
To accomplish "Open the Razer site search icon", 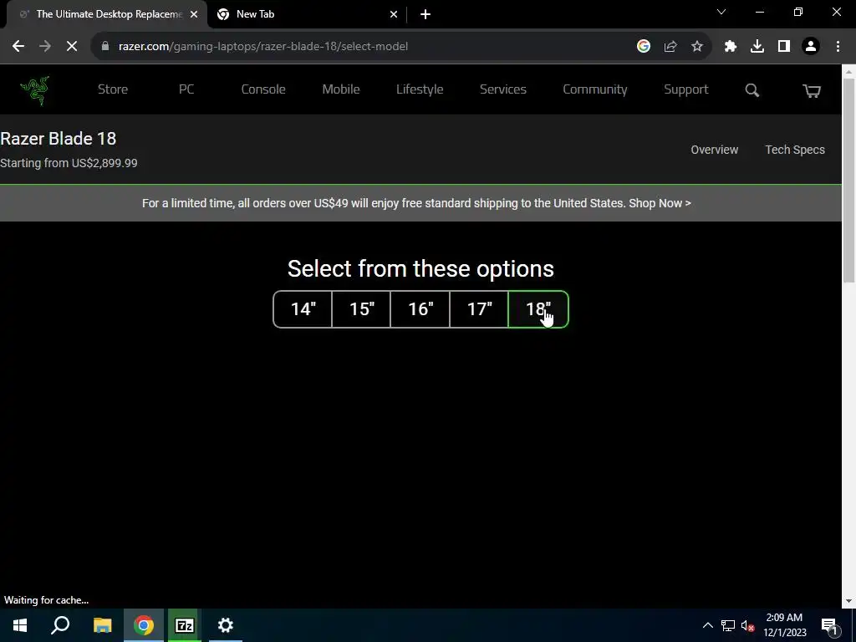I will click(752, 90).
